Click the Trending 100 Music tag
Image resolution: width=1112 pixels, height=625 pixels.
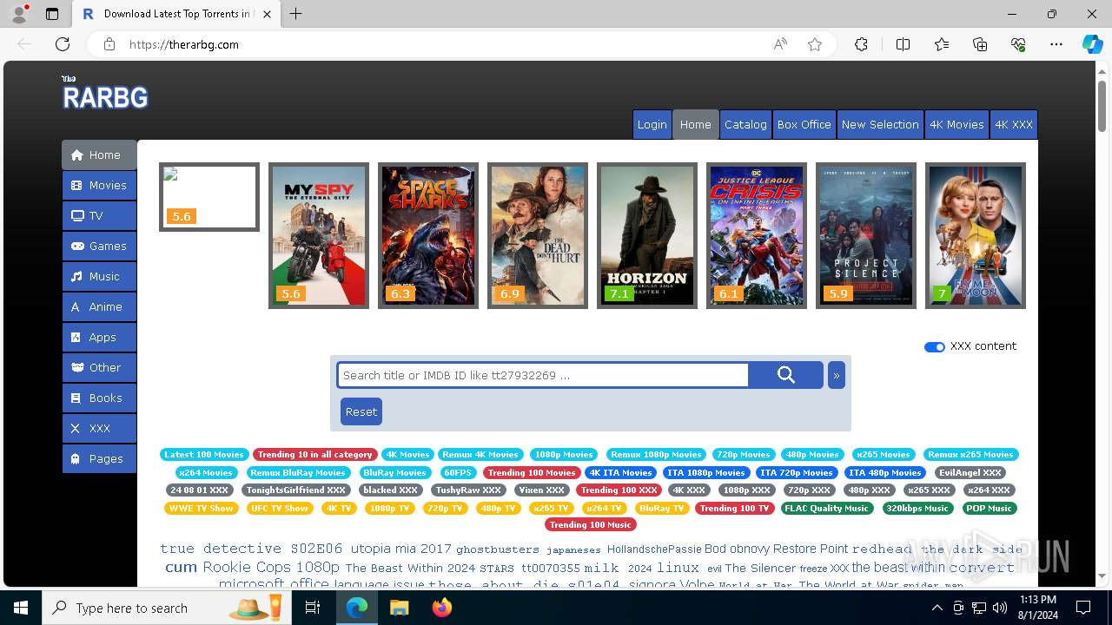click(x=590, y=524)
